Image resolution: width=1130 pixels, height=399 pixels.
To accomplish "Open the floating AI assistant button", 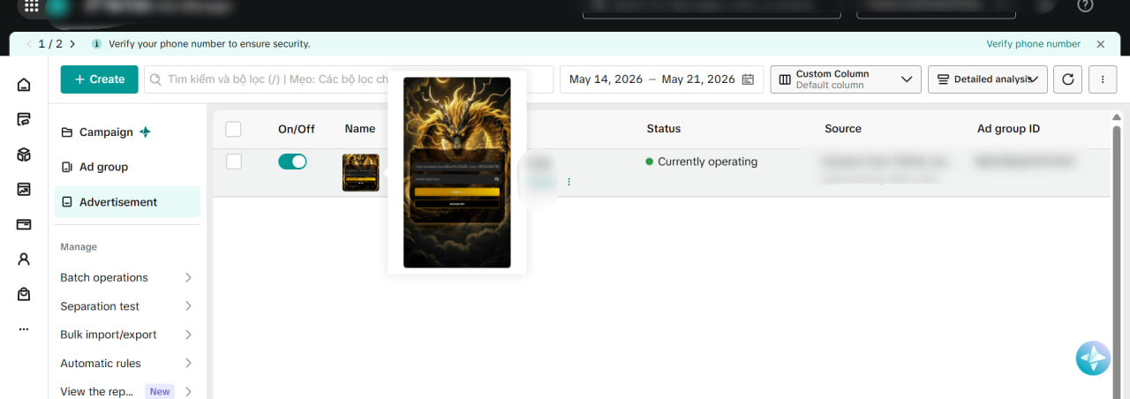I will tap(1093, 358).
